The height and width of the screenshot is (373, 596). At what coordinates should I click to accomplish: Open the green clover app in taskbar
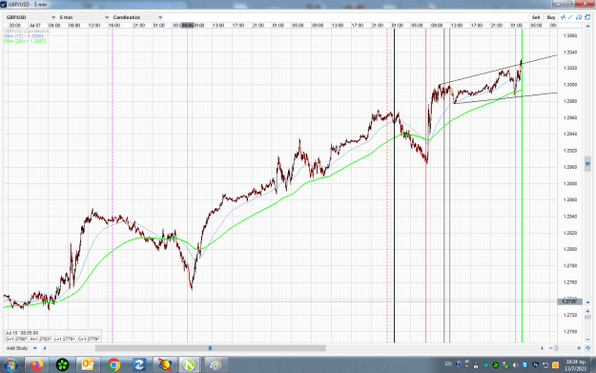(x=62, y=365)
